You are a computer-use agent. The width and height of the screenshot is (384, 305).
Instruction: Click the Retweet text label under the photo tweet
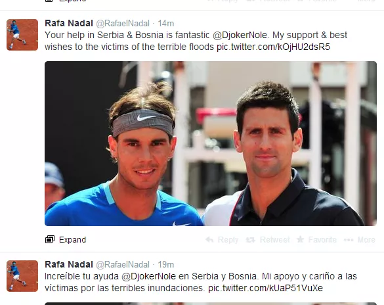coord(275,239)
